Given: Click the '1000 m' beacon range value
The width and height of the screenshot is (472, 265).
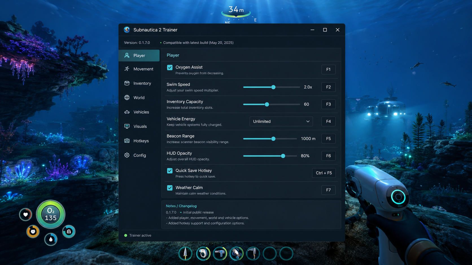Looking at the screenshot, I should 308,139.
